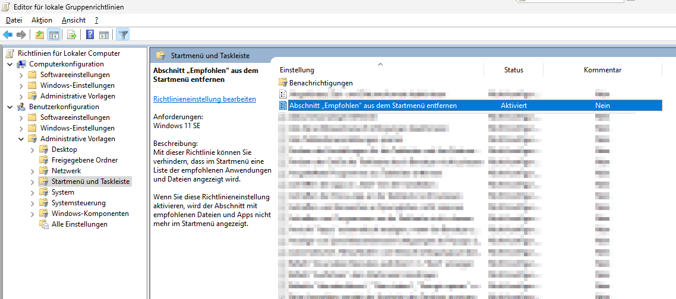This screenshot has width=676, height=299.
Task: Click the Richtlinieneinstellung bearbeiten link
Action: [205, 99]
